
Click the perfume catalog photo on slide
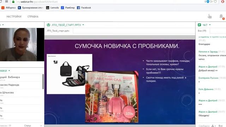pos(112,97)
